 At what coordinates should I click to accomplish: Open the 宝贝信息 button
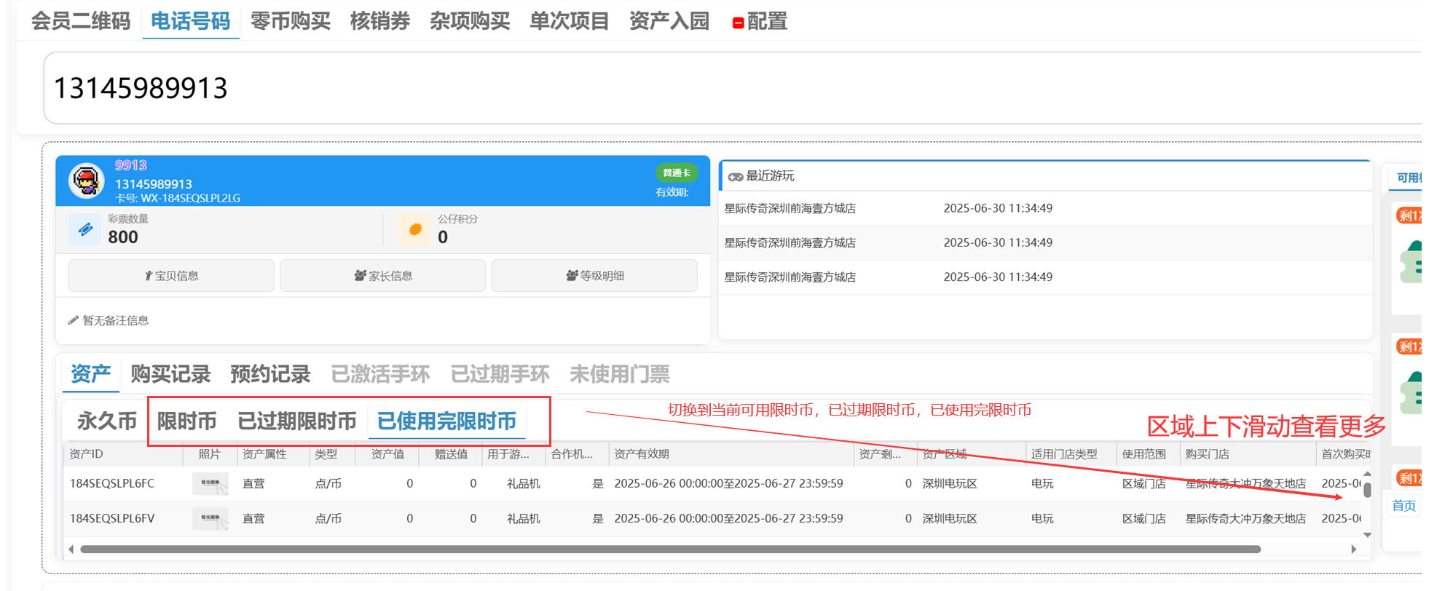(x=171, y=276)
